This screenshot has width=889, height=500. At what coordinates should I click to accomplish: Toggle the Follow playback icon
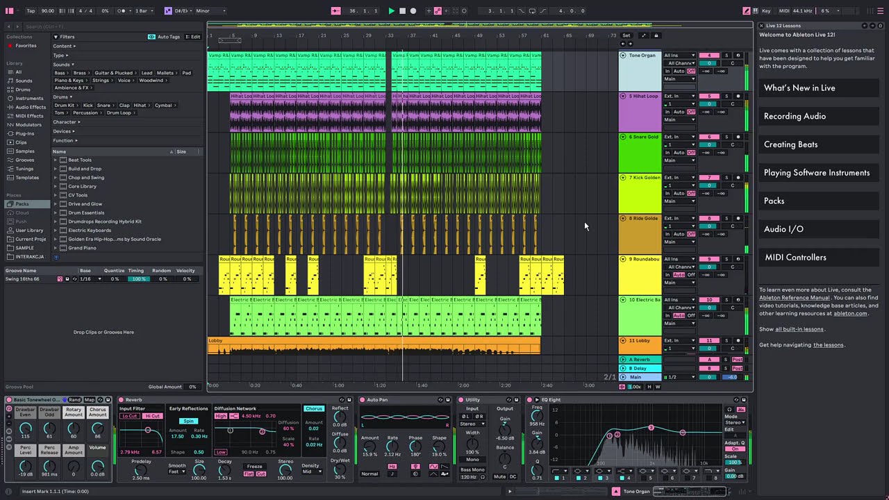coord(336,11)
